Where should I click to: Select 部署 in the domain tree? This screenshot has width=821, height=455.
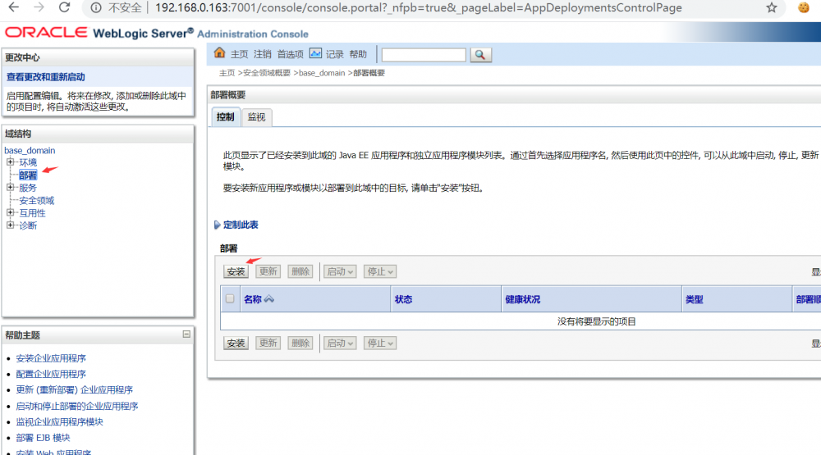28,175
